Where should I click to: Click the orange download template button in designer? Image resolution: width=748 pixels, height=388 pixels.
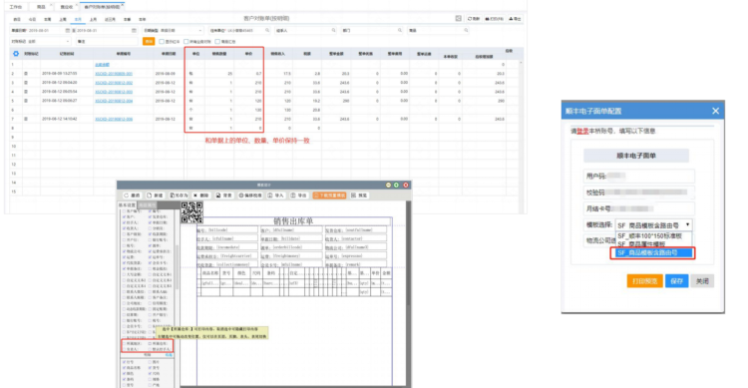click(329, 195)
